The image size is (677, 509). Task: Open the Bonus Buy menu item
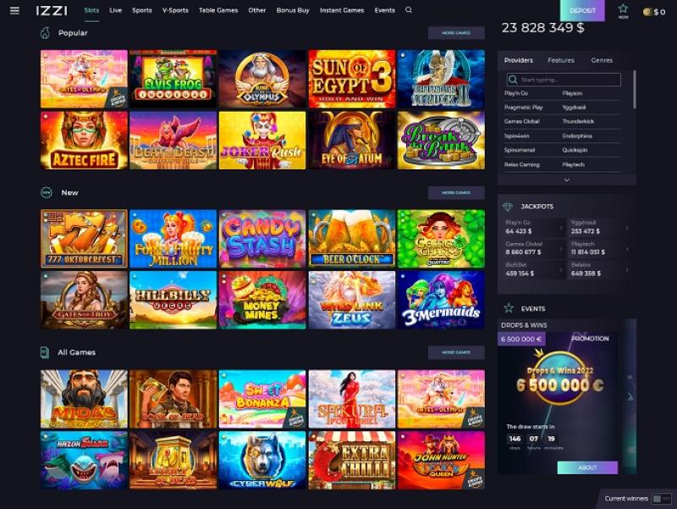pos(293,10)
